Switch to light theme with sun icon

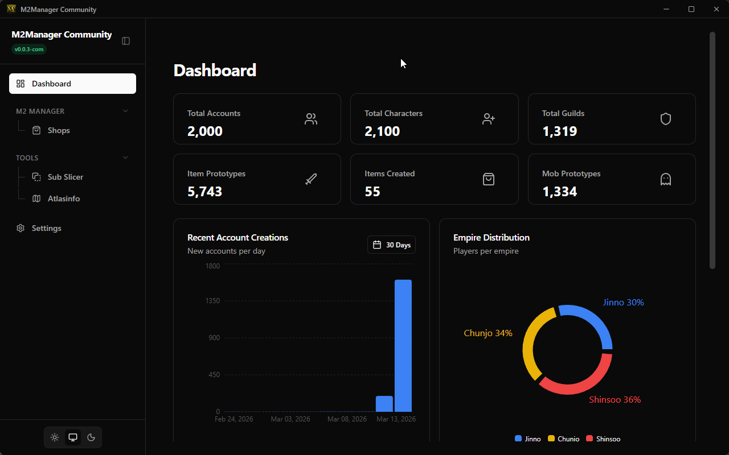[x=55, y=437]
